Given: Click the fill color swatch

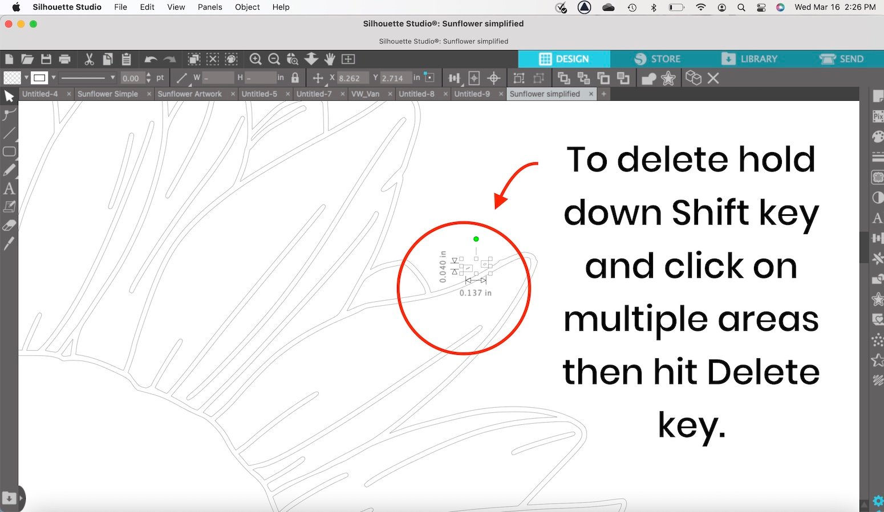Looking at the screenshot, I should click(x=13, y=77).
